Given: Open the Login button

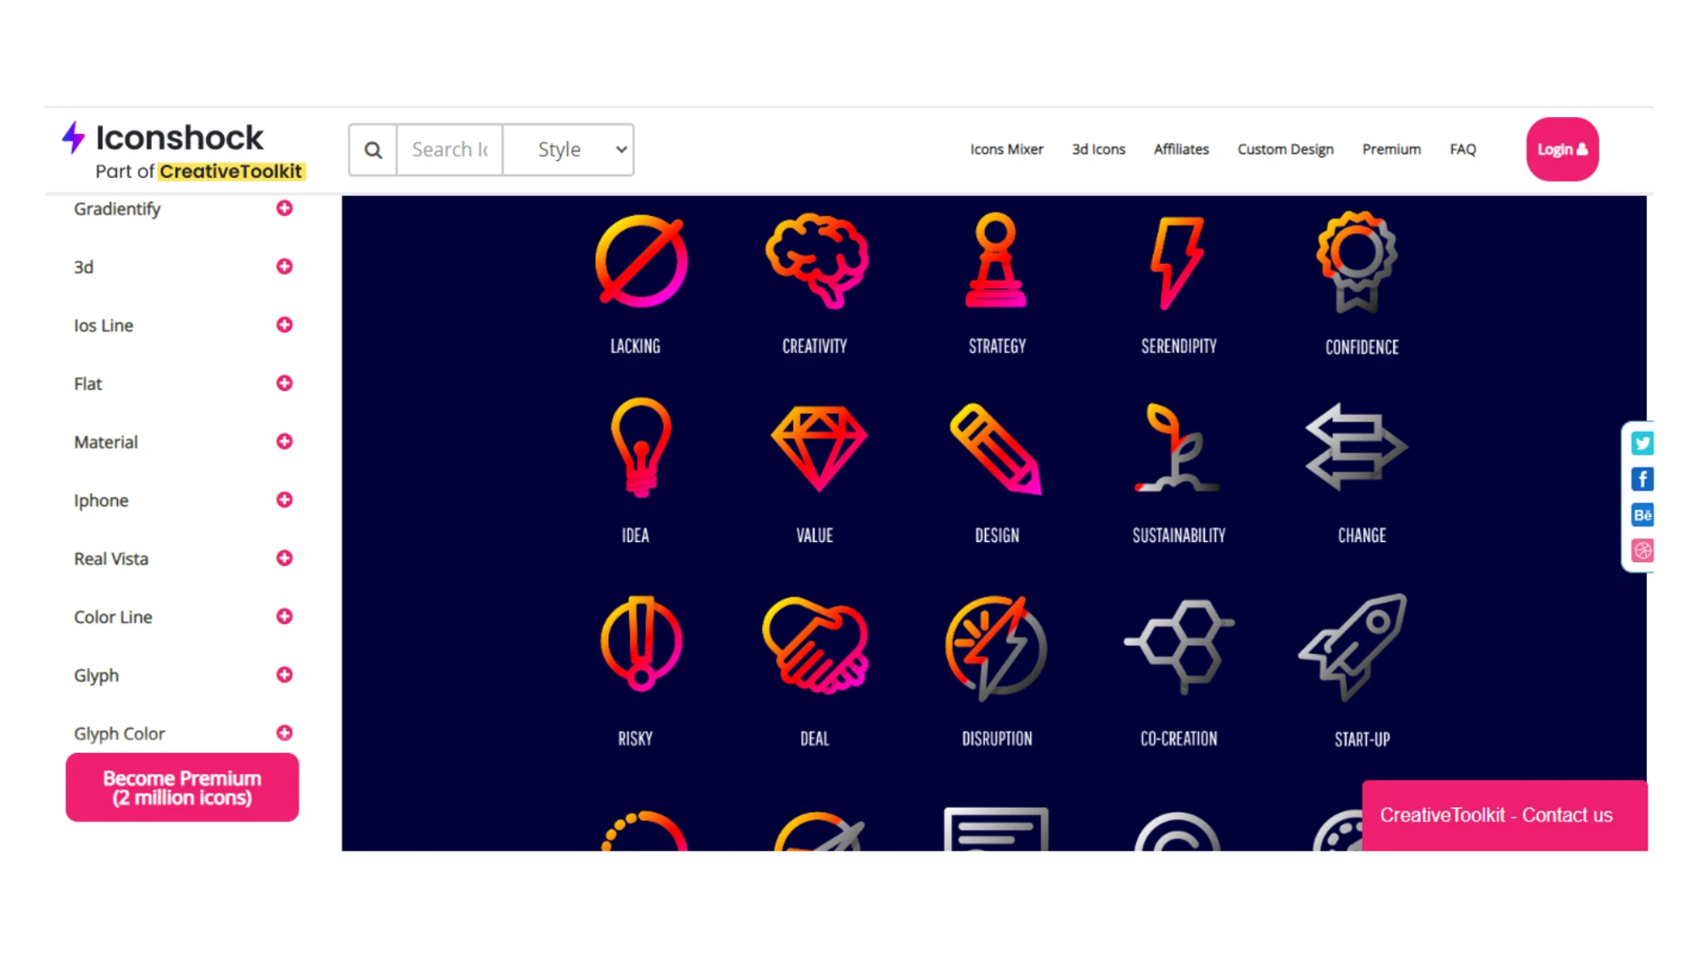Looking at the screenshot, I should coord(1561,149).
